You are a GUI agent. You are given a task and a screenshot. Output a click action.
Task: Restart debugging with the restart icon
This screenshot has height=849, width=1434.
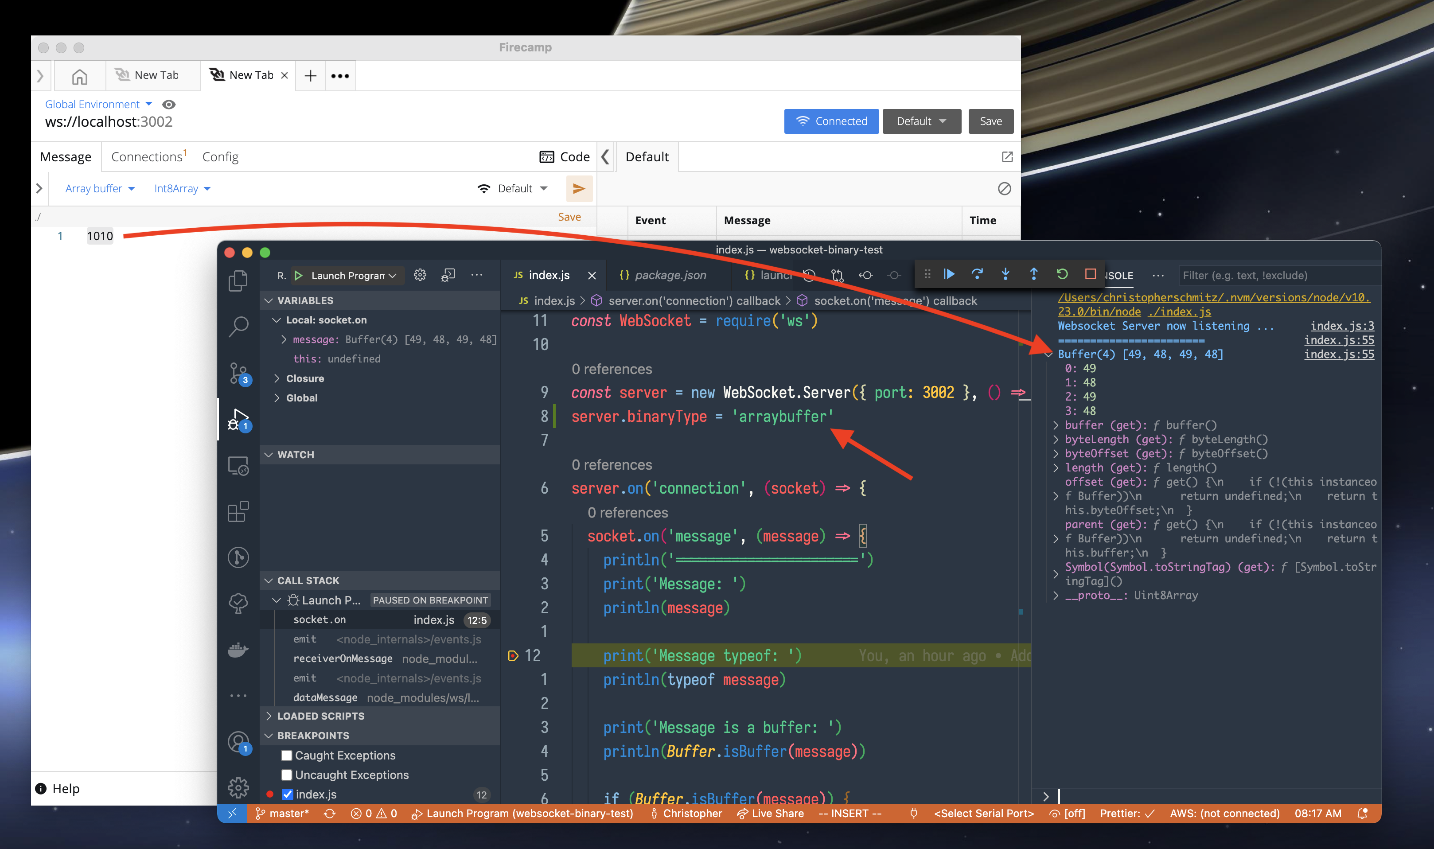[x=1062, y=275]
